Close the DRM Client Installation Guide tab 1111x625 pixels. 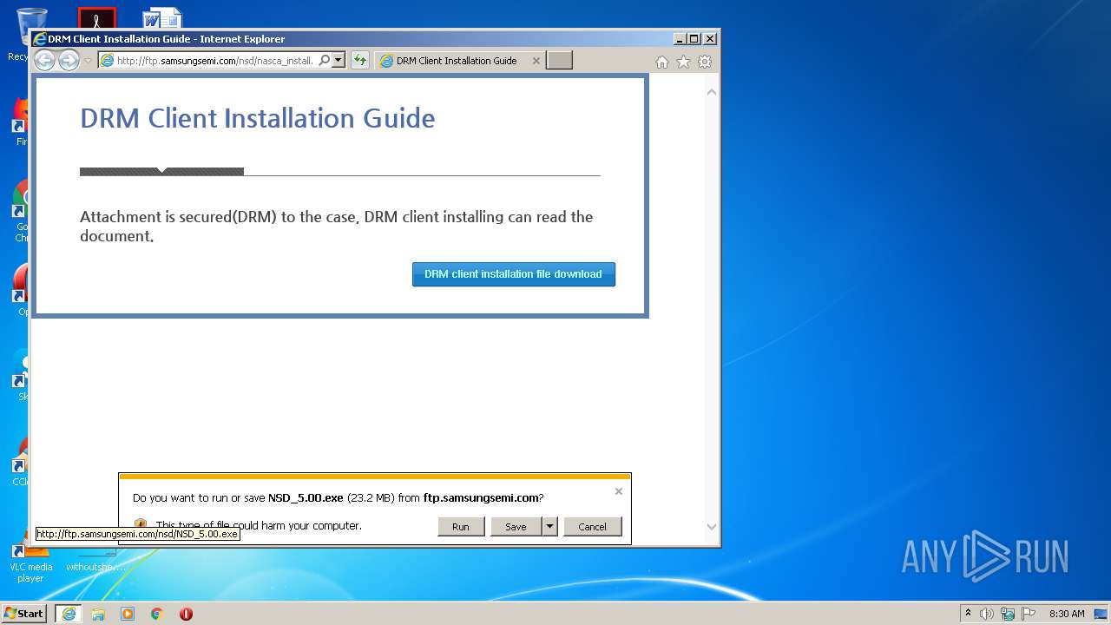click(536, 61)
